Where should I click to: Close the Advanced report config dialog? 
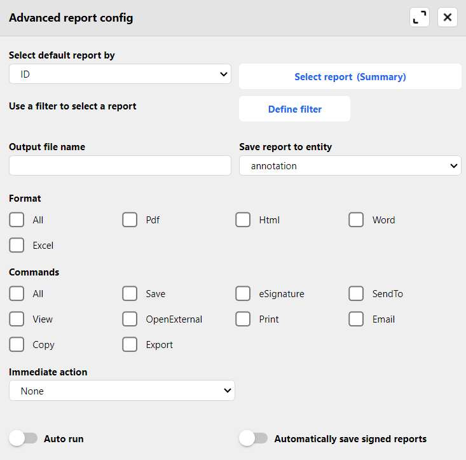pyautogui.click(x=448, y=18)
